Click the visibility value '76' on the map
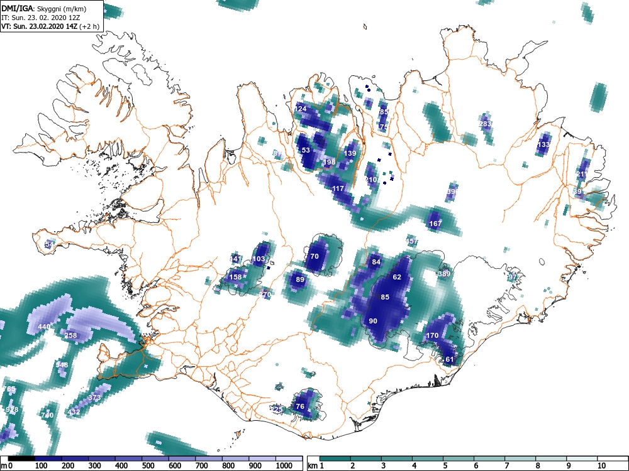Image resolution: width=629 pixels, height=471 pixels. [300, 406]
